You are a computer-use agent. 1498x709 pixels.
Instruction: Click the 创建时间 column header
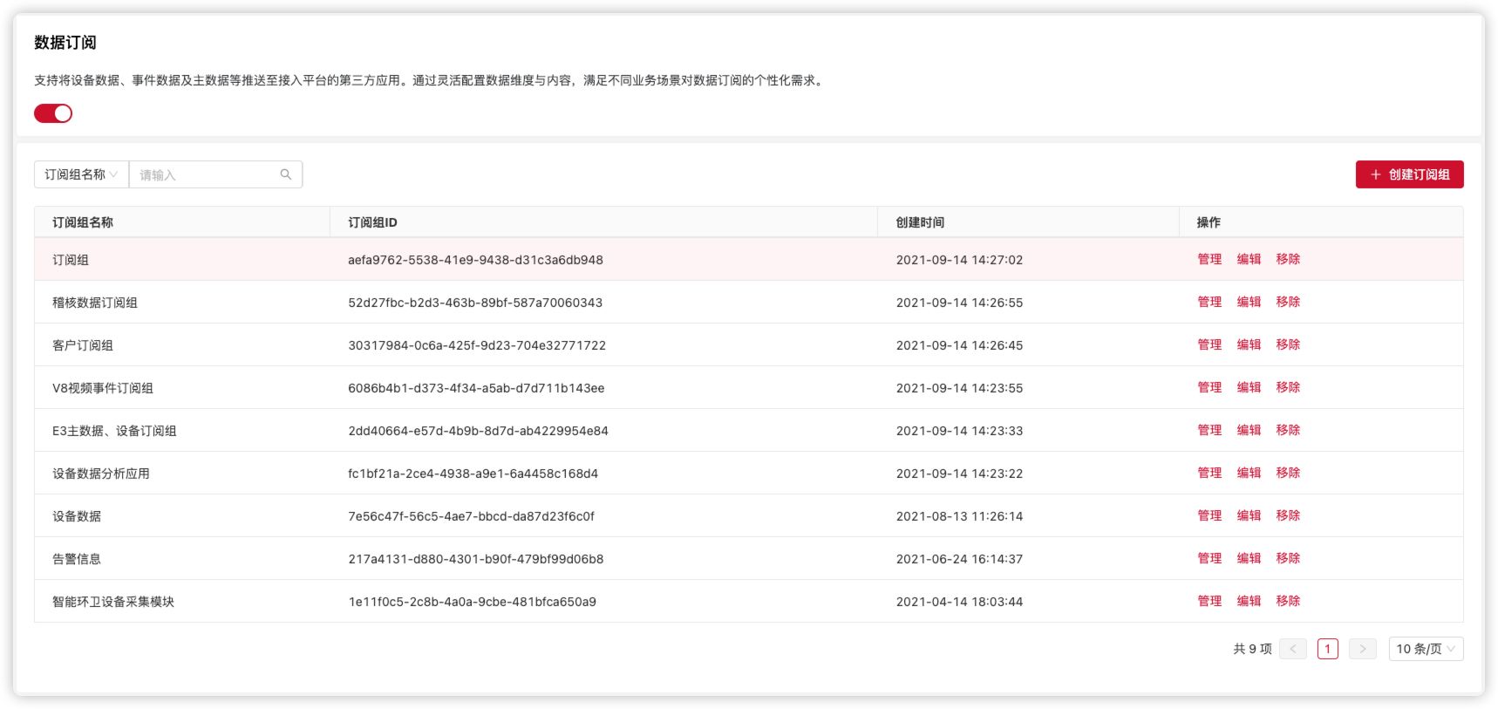(920, 222)
